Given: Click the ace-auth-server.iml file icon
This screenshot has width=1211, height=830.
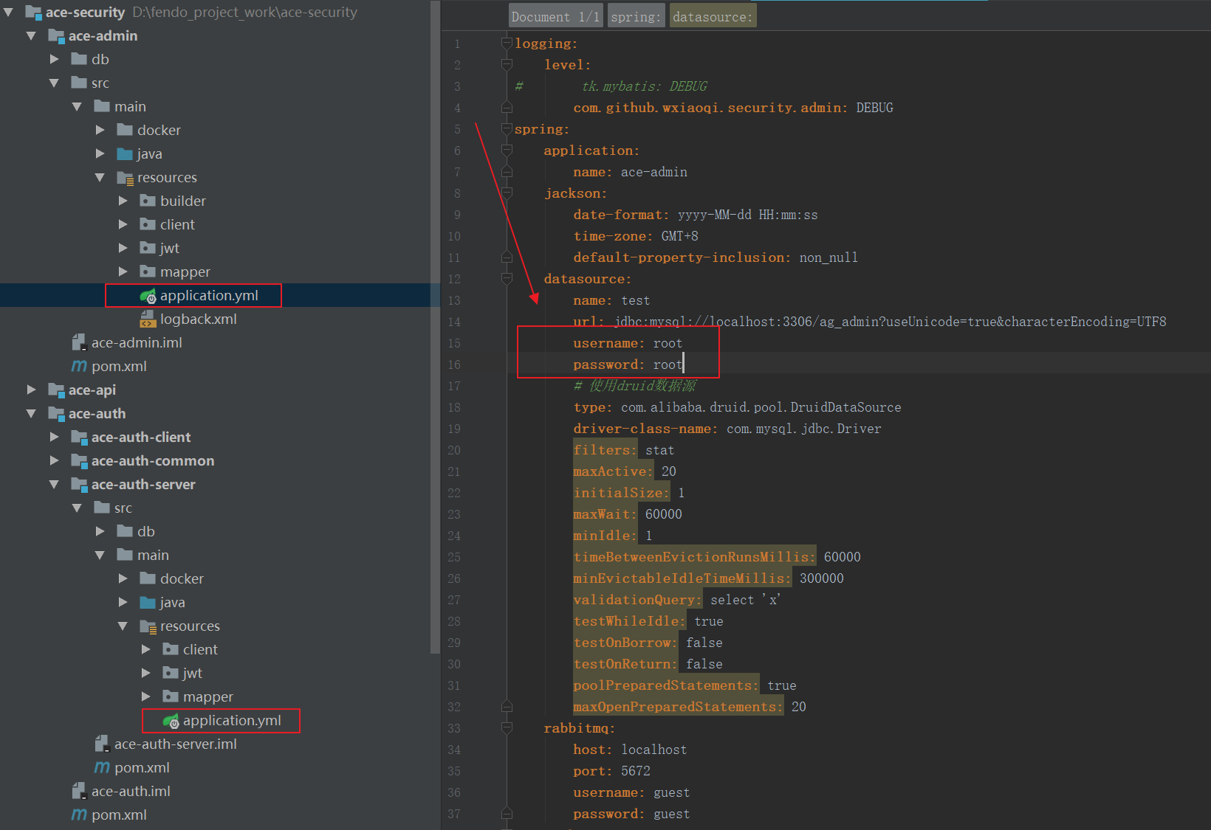Looking at the screenshot, I should pos(102,744).
